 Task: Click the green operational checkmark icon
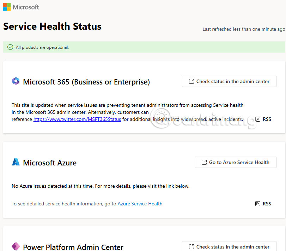coord(10,47)
